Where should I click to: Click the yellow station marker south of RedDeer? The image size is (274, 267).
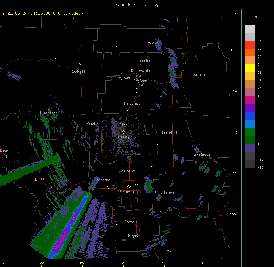pyautogui.click(x=135, y=89)
